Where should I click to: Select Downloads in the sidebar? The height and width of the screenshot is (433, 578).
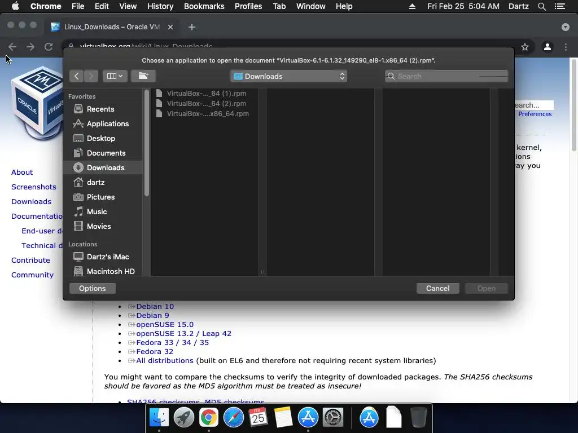103,167
